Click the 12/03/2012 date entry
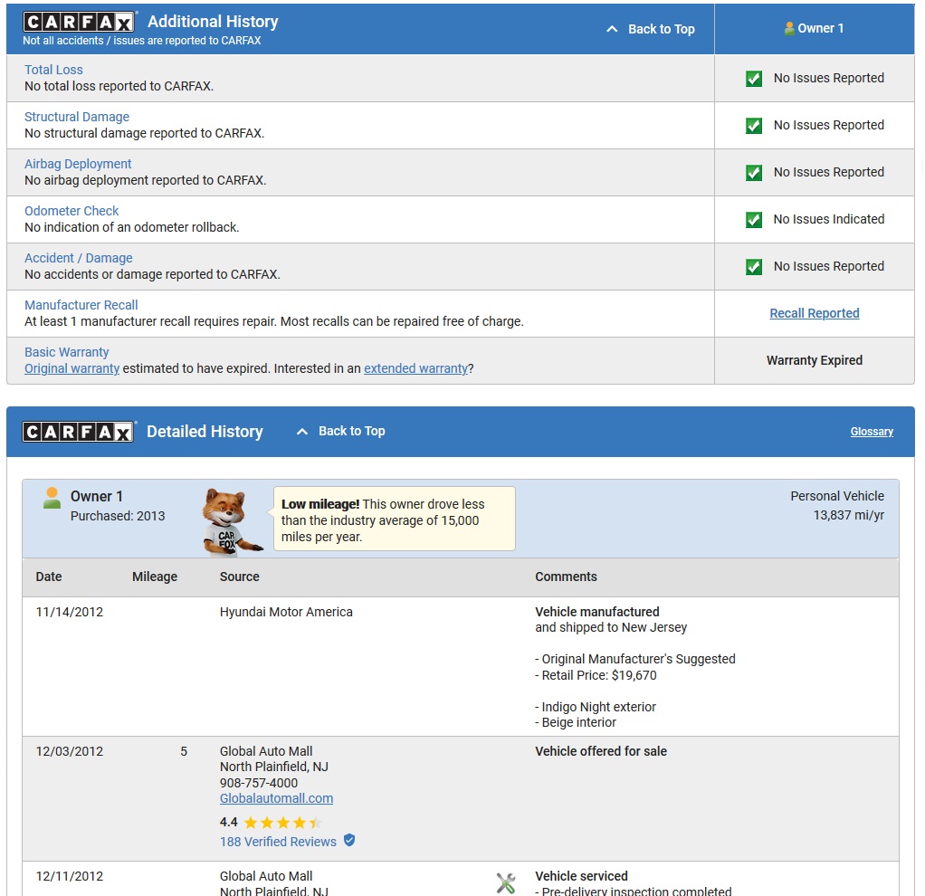The width and height of the screenshot is (925, 896). click(69, 751)
